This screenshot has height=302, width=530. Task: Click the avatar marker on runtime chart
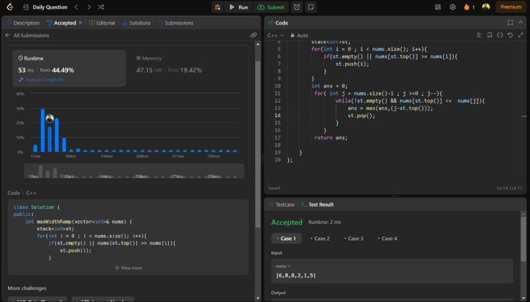[50, 119]
